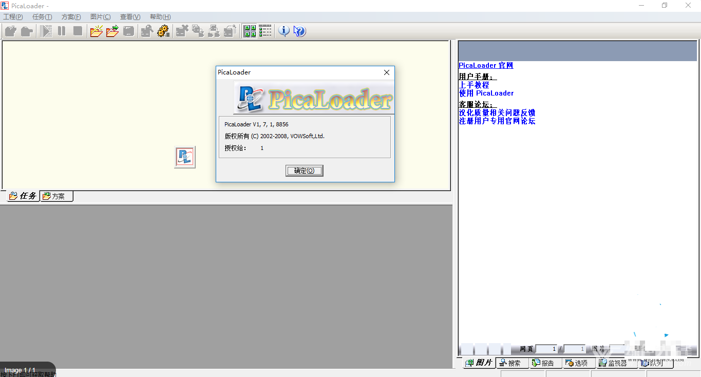Switch to thumbnail grid view icon
Image resolution: width=701 pixels, height=377 pixels.
tap(250, 31)
